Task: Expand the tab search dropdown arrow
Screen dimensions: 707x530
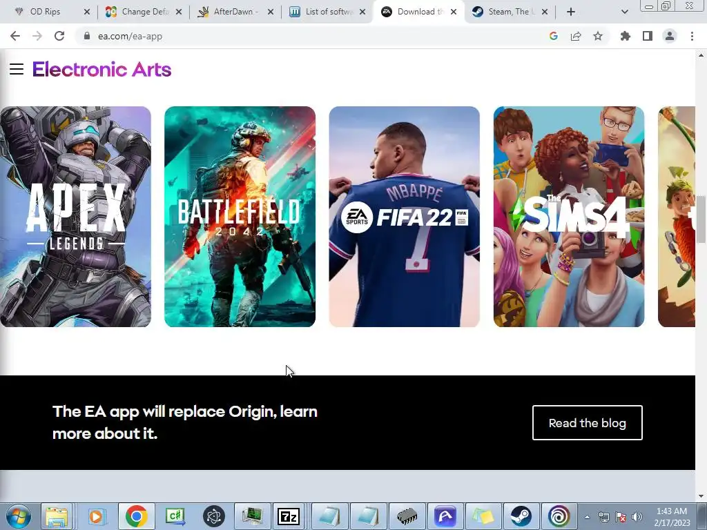Action: (x=624, y=12)
